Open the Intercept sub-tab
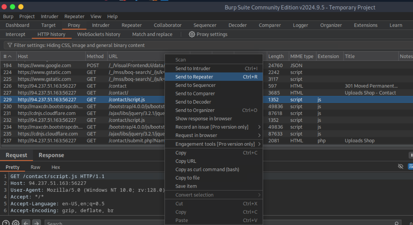The image size is (413, 225). pyautogui.click(x=15, y=34)
